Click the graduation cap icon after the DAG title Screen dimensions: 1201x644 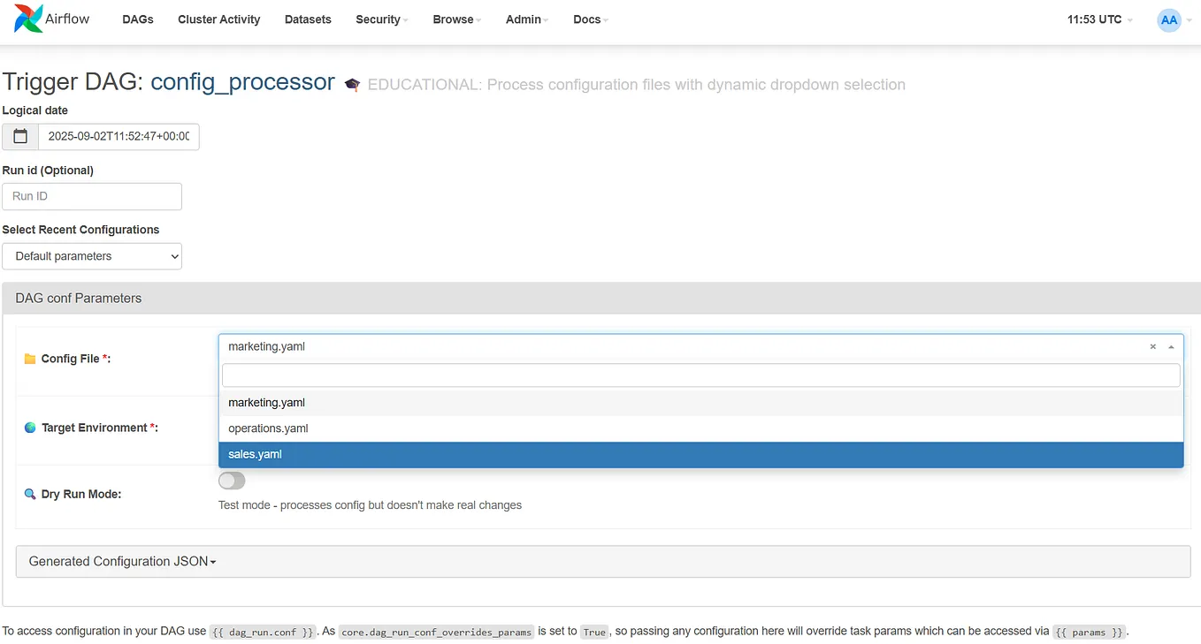352,84
